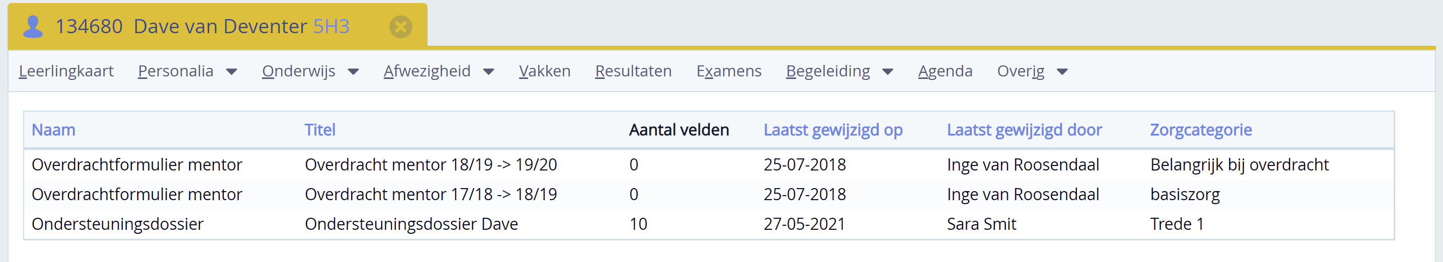The height and width of the screenshot is (262, 1443).
Task: Sort by the Zorgcategorie column header
Action: pos(1201,130)
